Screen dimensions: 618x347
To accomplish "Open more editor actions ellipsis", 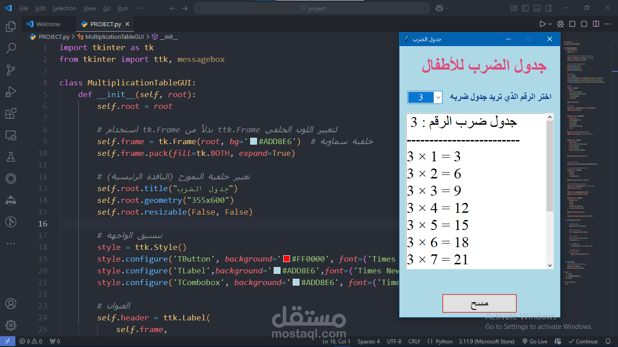I will [x=608, y=24].
